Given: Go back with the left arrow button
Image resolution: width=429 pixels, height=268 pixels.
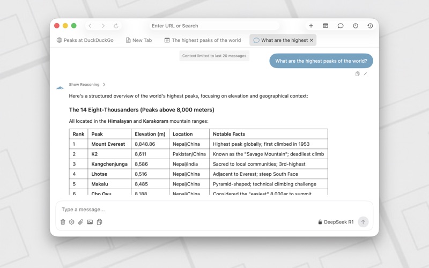Looking at the screenshot, I should click(90, 26).
